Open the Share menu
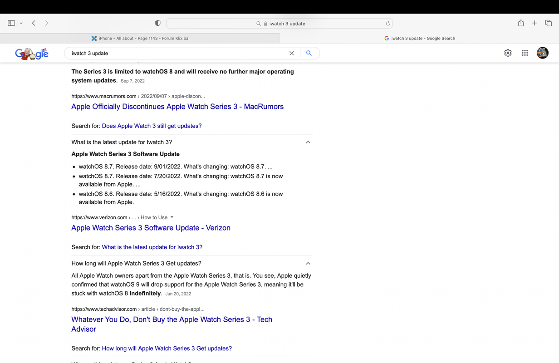Viewport: 559px width, 363px height. click(x=521, y=23)
